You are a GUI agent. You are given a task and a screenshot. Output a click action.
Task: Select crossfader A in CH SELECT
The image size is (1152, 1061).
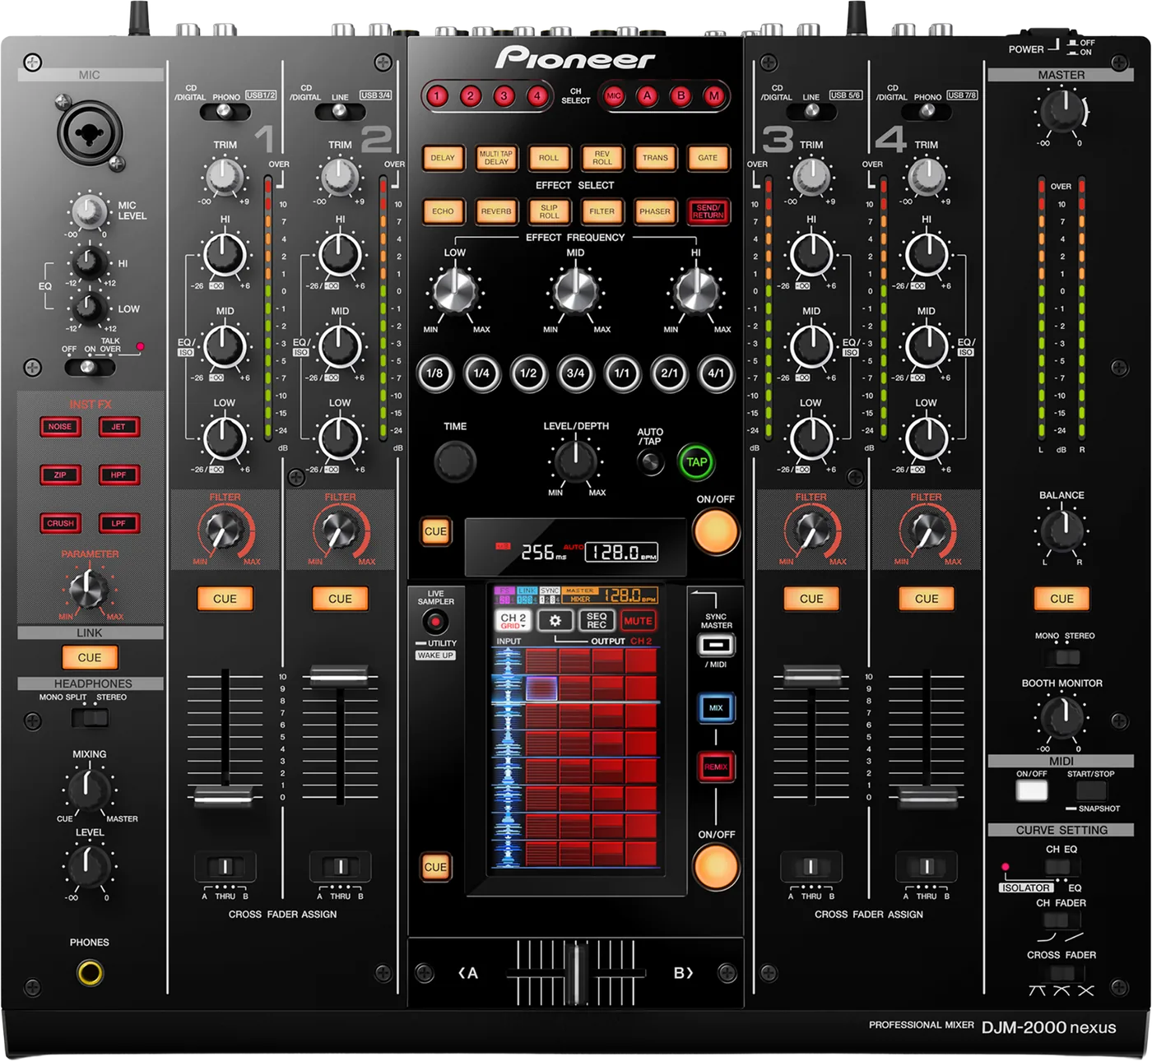point(648,96)
